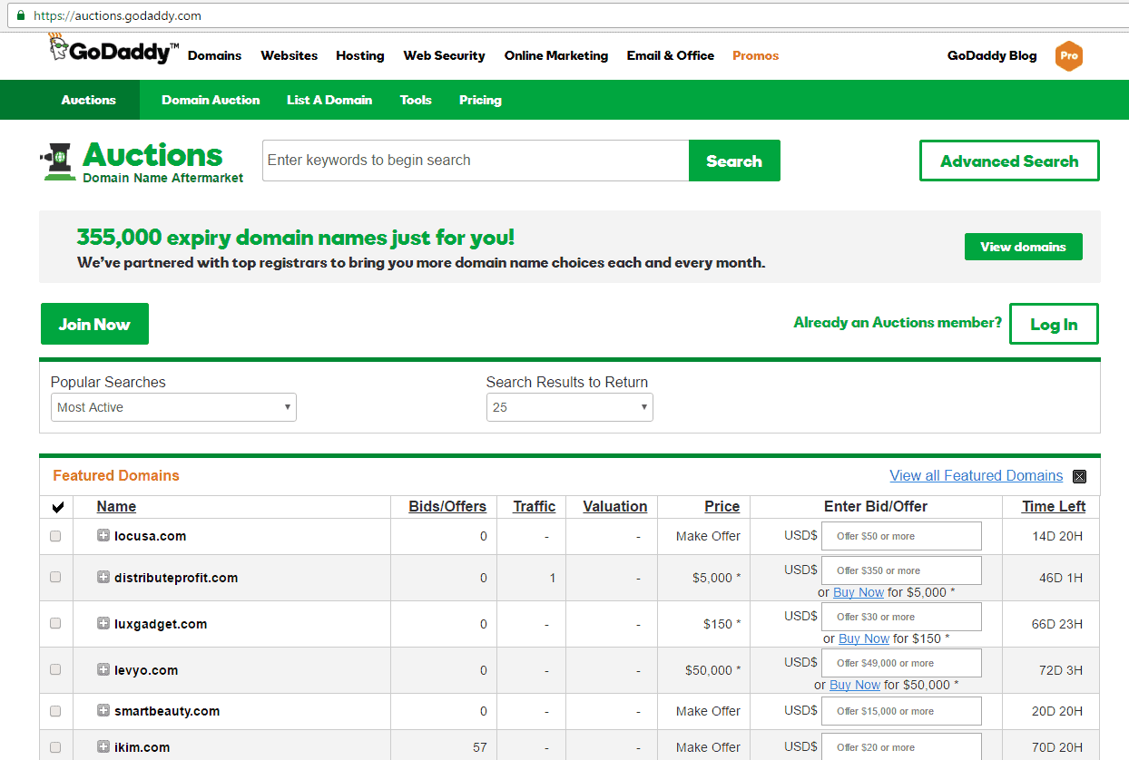Select the Tools tab
The height and width of the screenshot is (760, 1129).
(x=416, y=100)
